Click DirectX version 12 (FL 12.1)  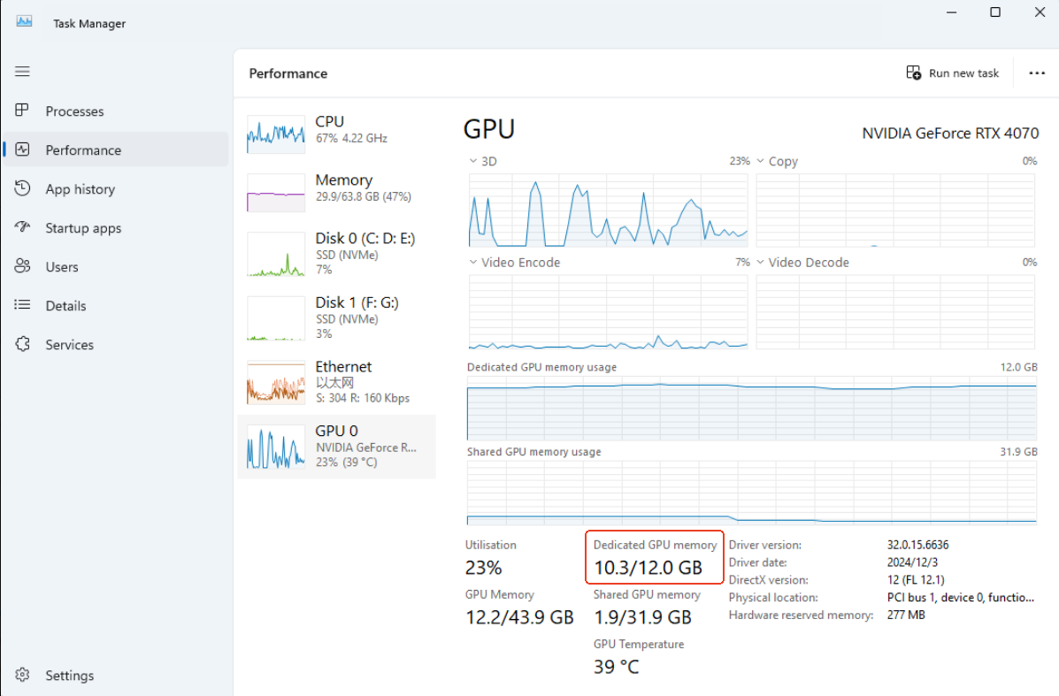pyautogui.click(x=916, y=580)
